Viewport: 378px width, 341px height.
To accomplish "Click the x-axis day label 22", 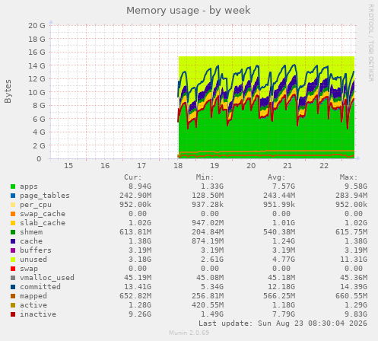I will point(324,166).
